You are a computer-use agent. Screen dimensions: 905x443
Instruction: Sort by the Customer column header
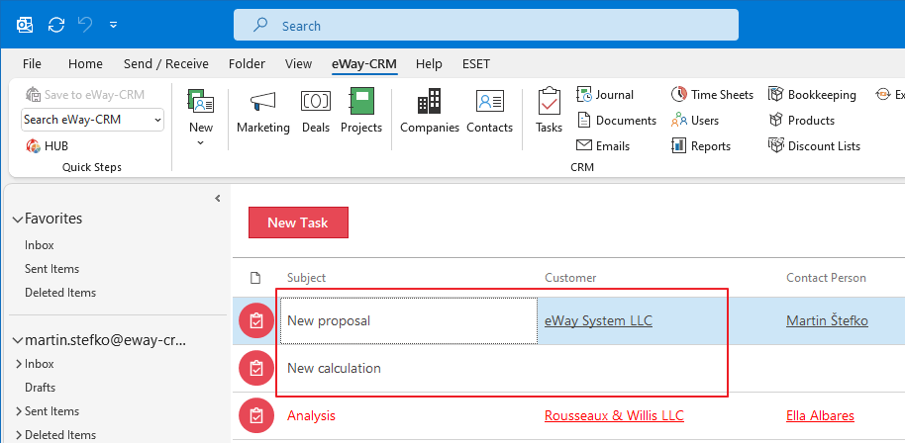(x=570, y=278)
